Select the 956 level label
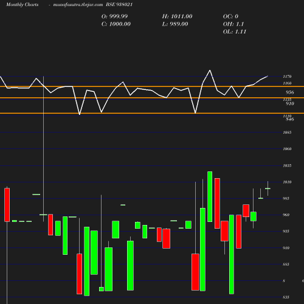 pos(290,92)
